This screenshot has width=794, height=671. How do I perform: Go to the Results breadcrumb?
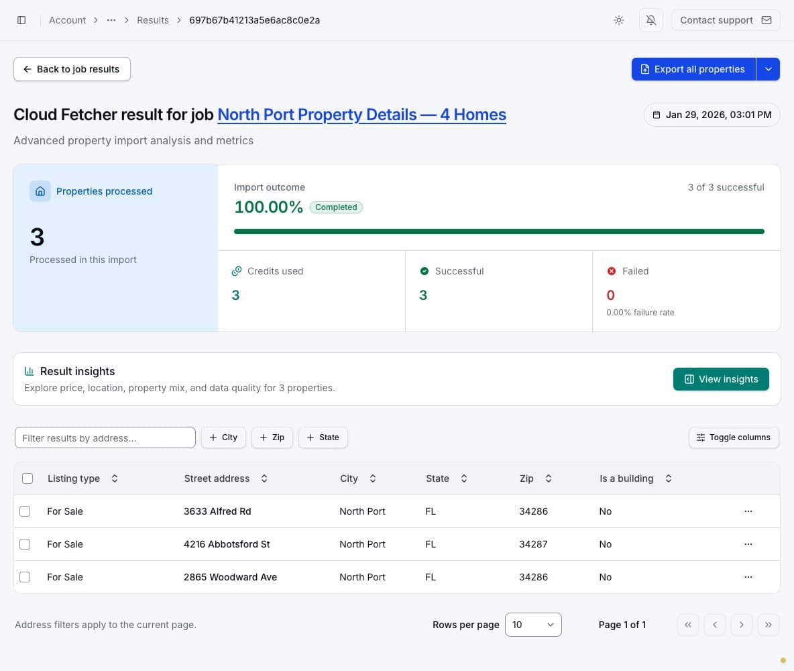pos(153,20)
